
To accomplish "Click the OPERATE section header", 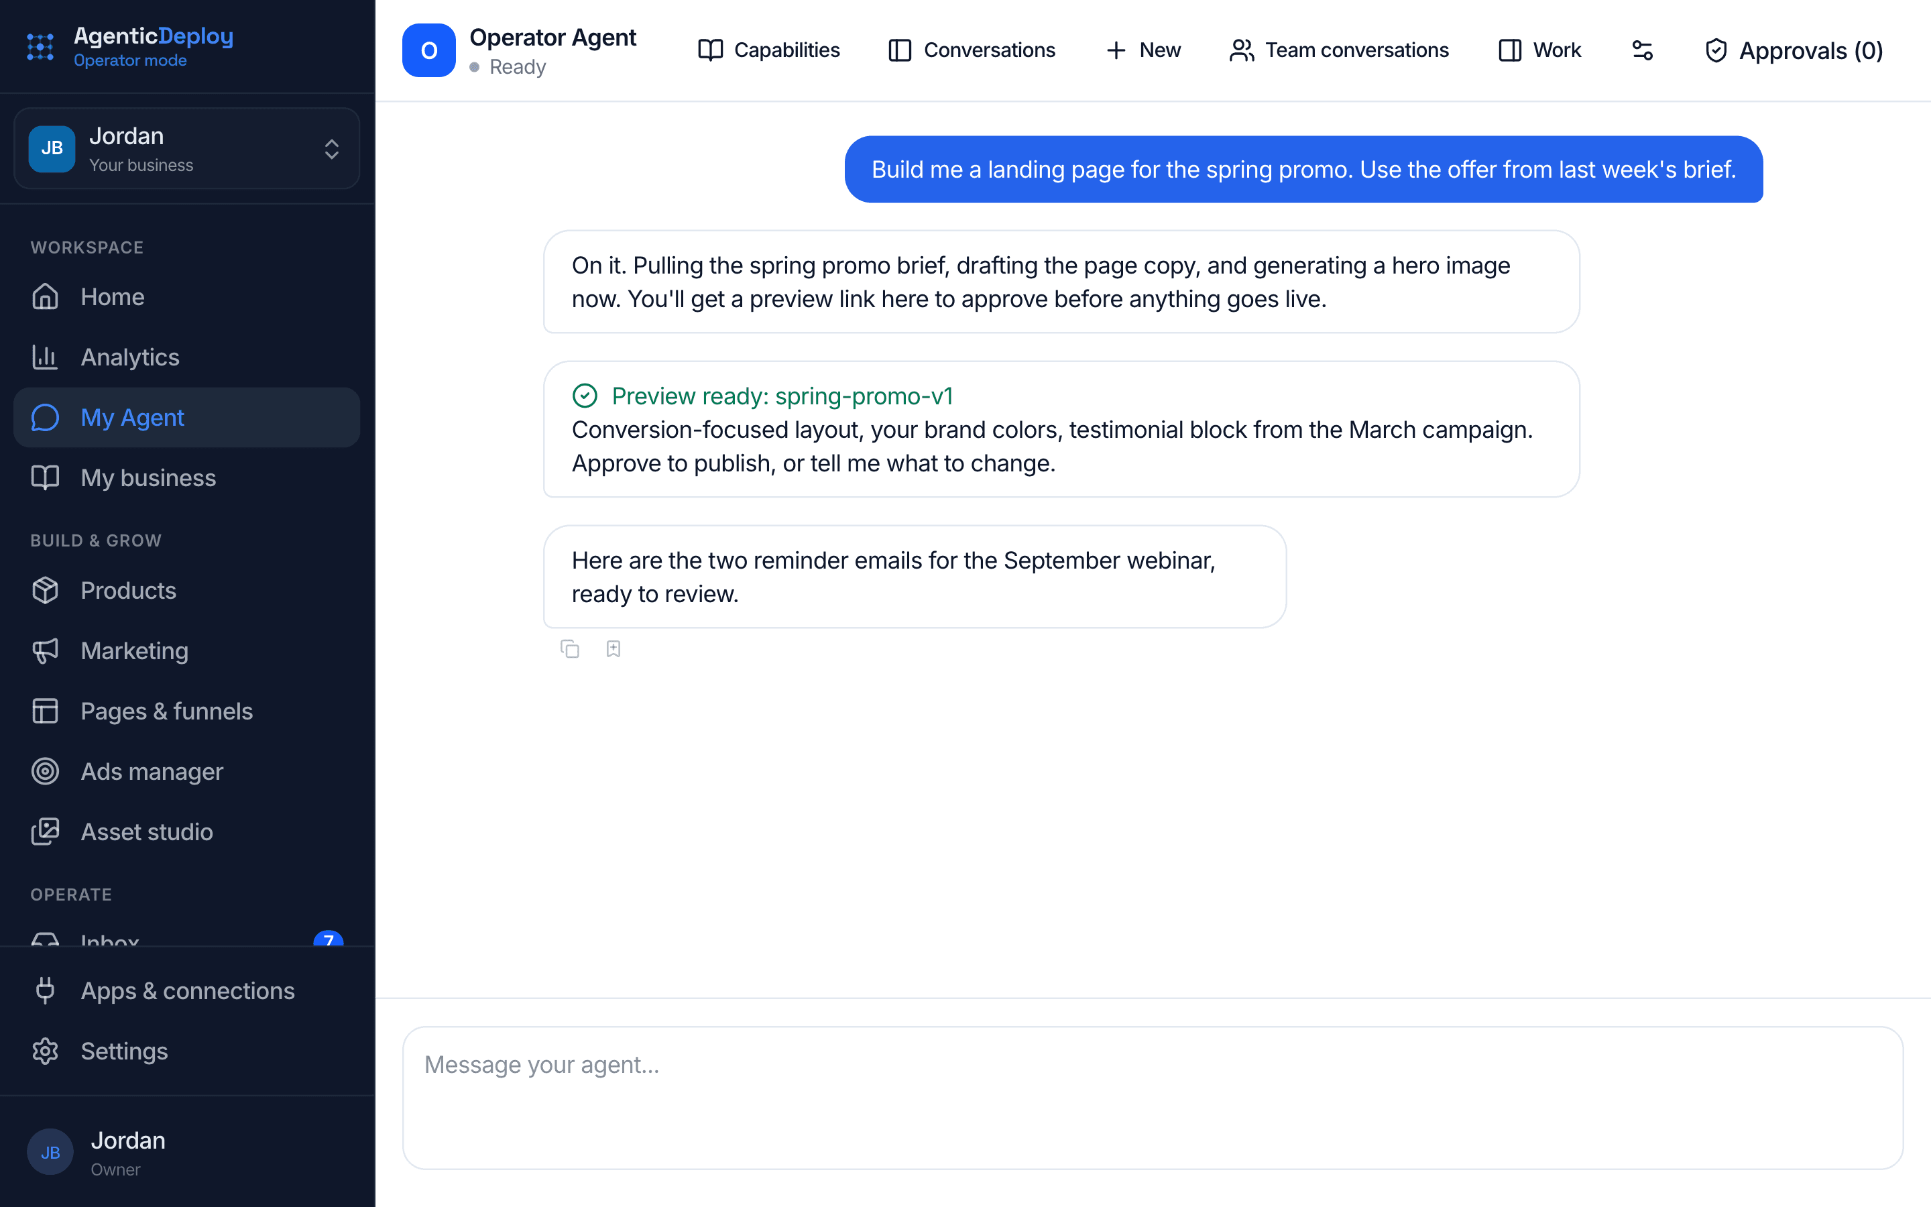I will pyautogui.click(x=71, y=895).
